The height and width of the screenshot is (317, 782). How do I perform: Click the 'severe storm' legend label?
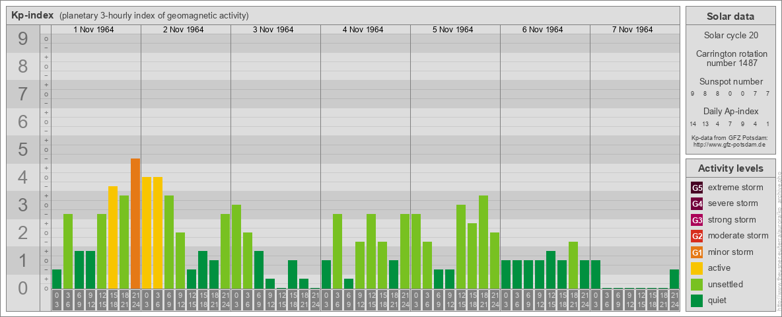[x=733, y=203]
